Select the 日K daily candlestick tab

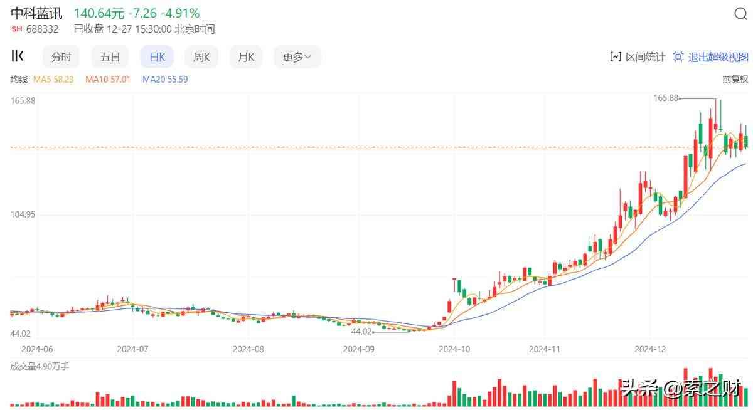click(157, 57)
